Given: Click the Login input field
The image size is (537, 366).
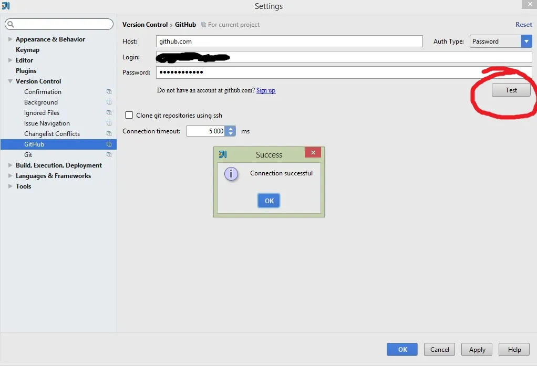Looking at the screenshot, I should [344, 57].
